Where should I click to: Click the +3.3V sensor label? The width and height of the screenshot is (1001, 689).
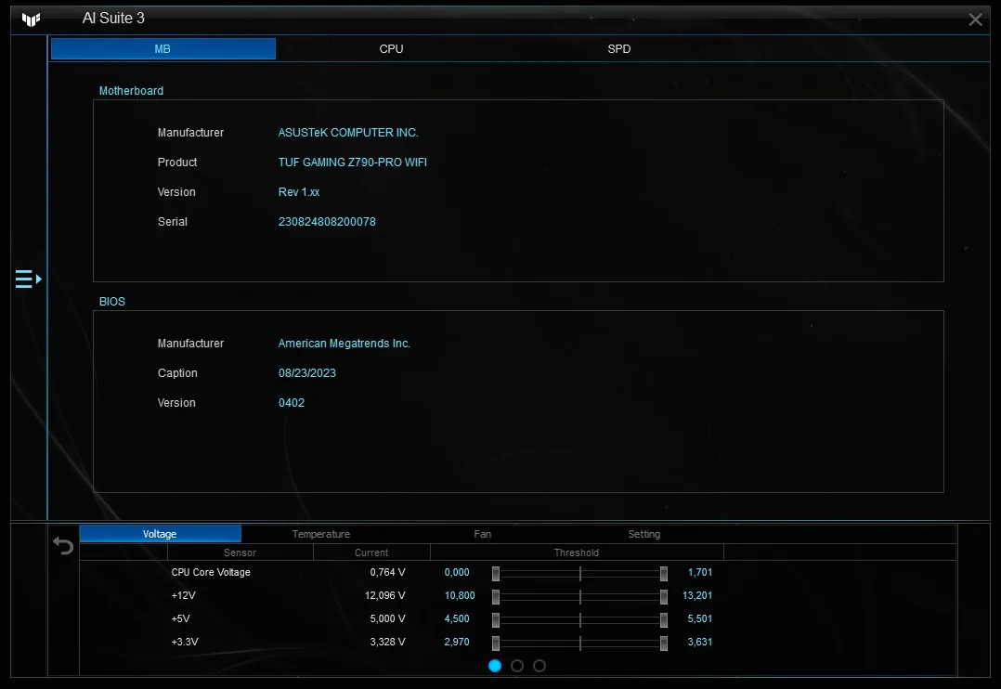[x=185, y=642]
